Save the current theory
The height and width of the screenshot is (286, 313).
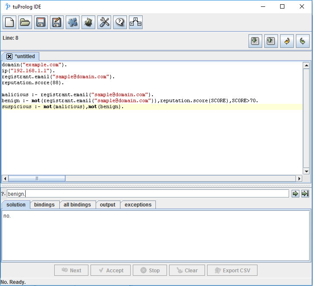(41, 23)
